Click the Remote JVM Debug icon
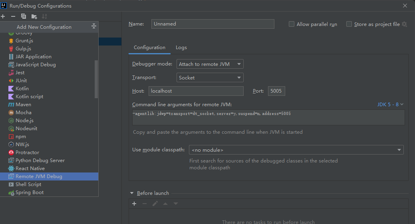This screenshot has height=224, width=415. 11,176
